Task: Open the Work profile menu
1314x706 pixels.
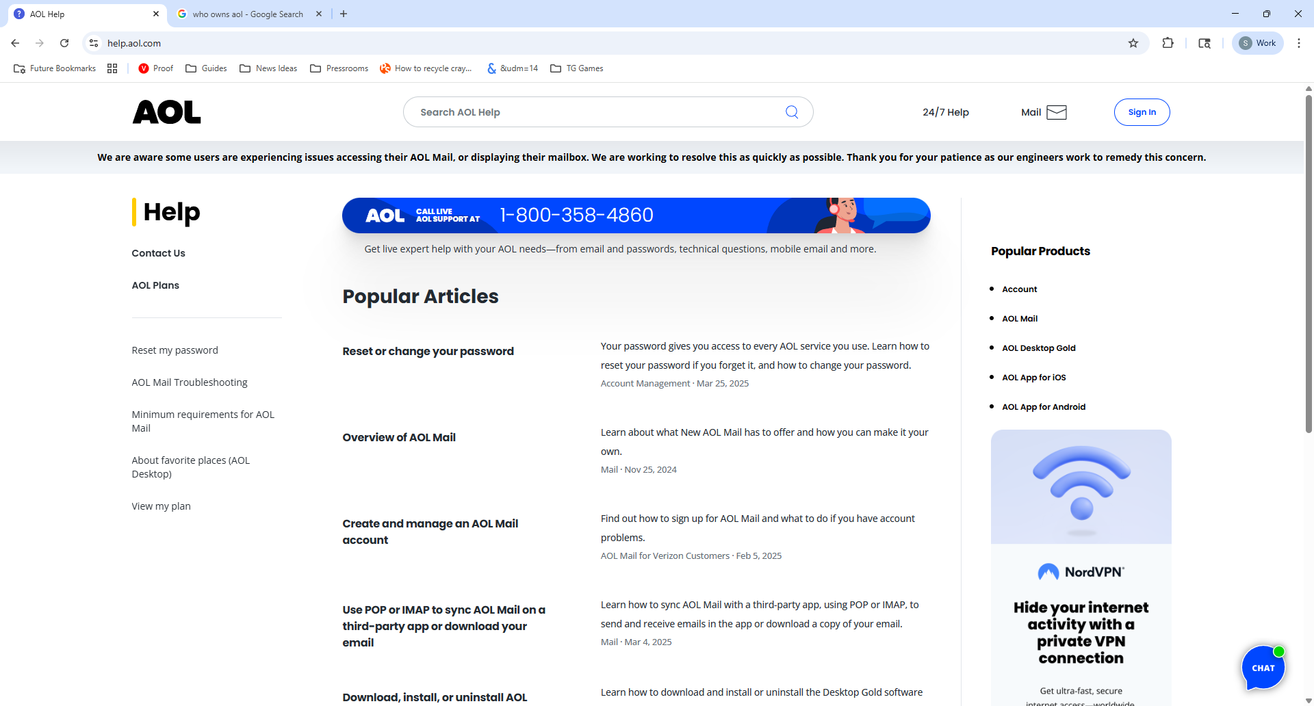Action: point(1257,43)
